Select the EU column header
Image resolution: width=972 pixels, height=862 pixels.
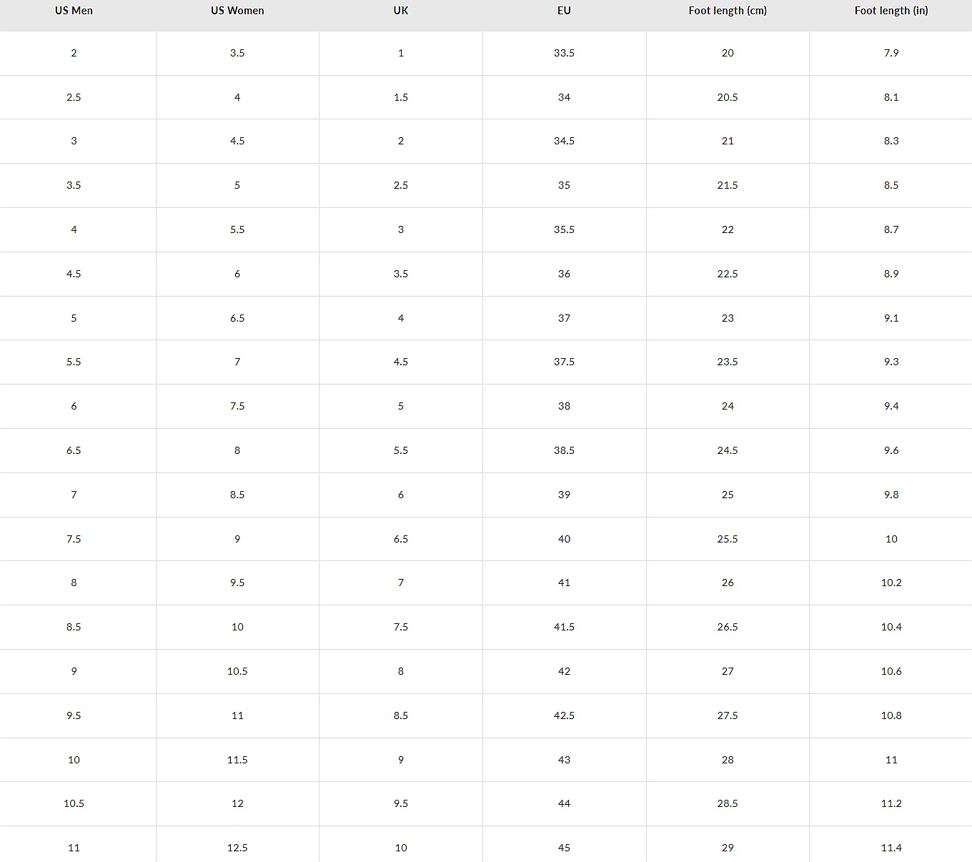[x=564, y=11]
